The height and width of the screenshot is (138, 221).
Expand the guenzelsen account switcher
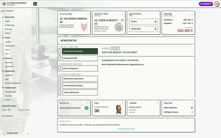(28, 134)
